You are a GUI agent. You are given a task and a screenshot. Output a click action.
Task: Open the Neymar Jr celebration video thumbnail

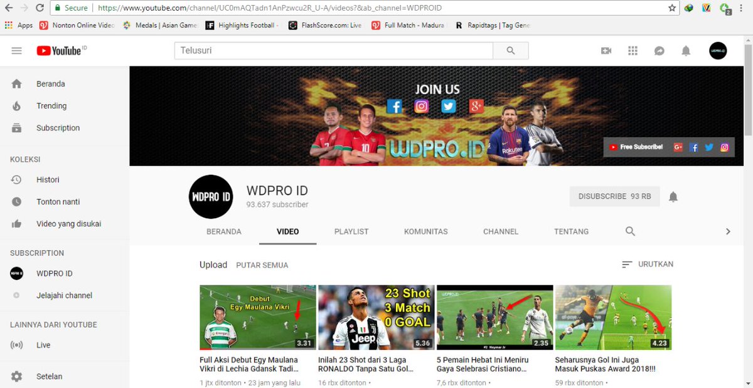point(495,317)
